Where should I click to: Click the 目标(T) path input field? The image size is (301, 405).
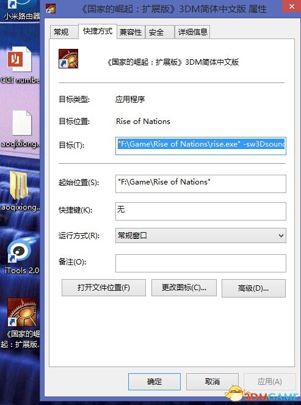201,146
